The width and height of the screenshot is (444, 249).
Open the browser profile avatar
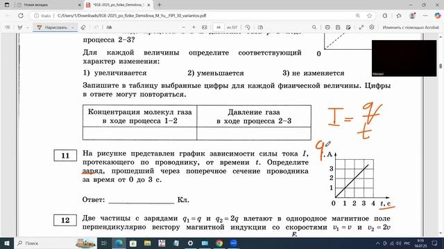point(412,16)
